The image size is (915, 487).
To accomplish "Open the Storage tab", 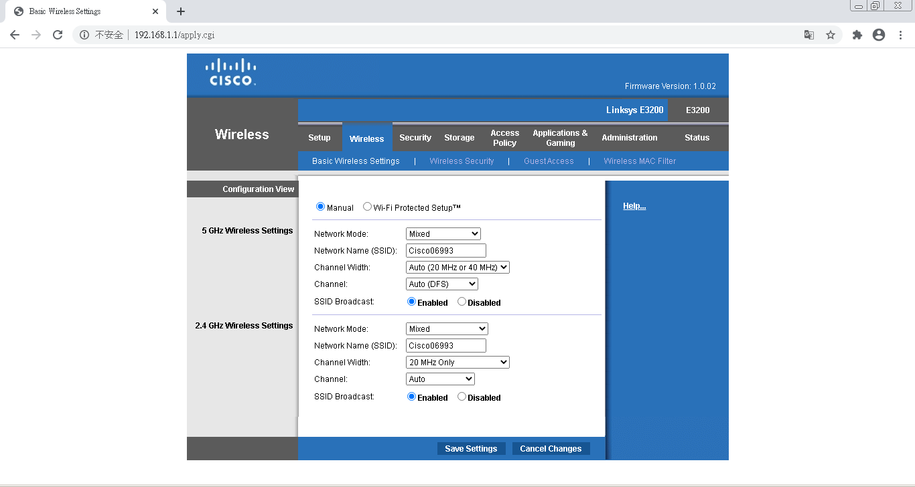I will coord(460,138).
